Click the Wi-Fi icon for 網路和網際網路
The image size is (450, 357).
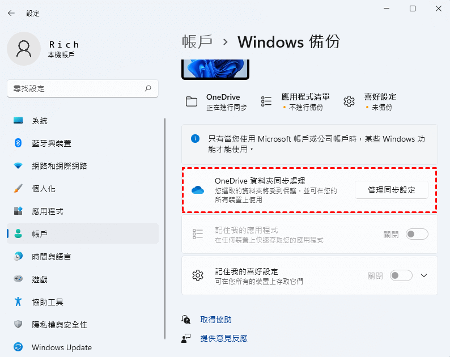(18, 165)
